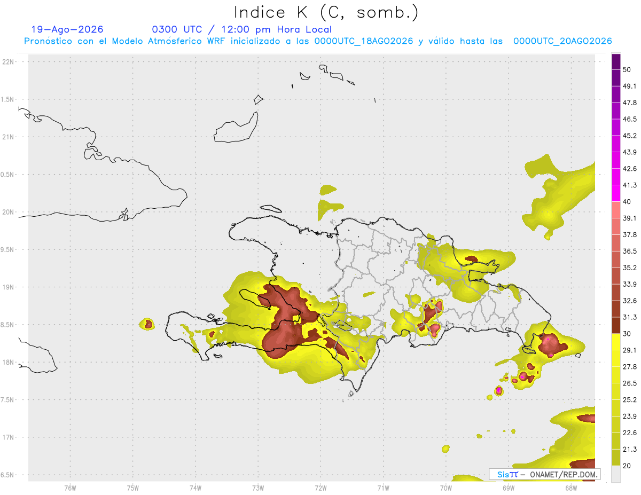641x495 pixels.
Task: Click the gray colorbar segment below 20
Action: [616, 474]
